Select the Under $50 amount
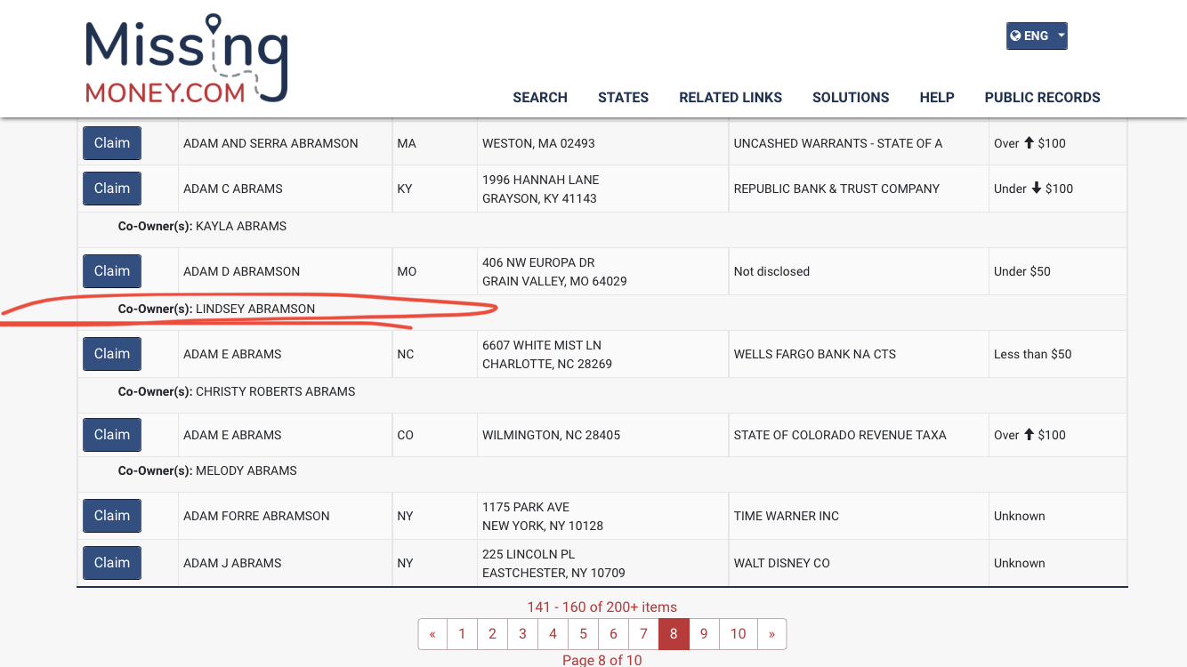The height and width of the screenshot is (667, 1187). pyautogui.click(x=1022, y=271)
